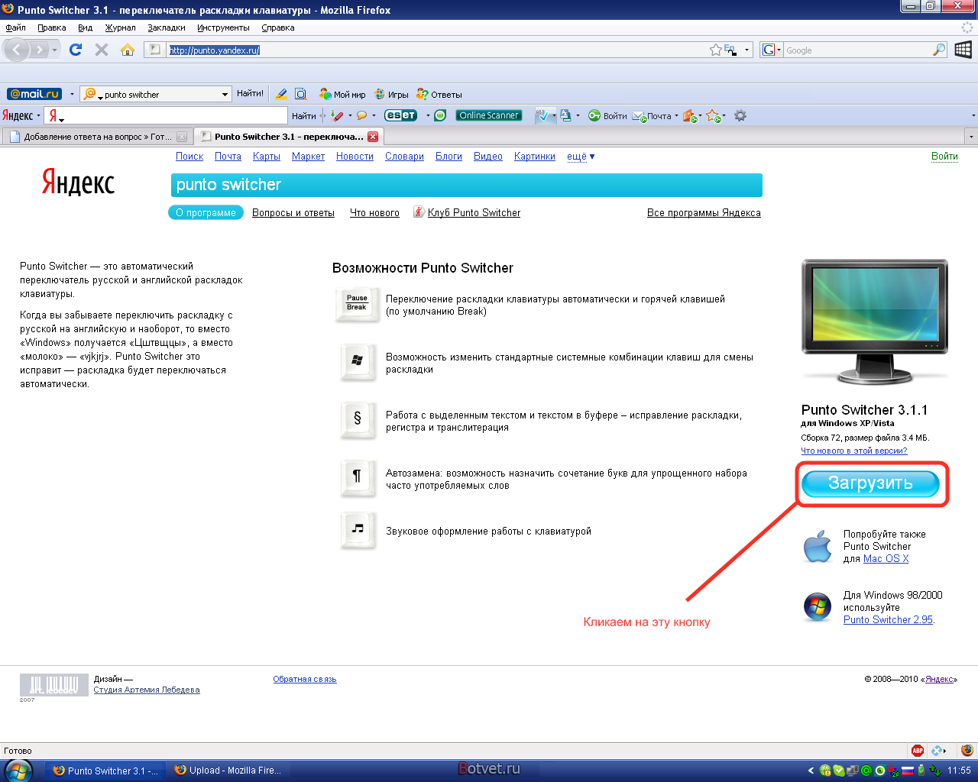Switch to the Добавление ответа на вопрос tab

(97, 137)
